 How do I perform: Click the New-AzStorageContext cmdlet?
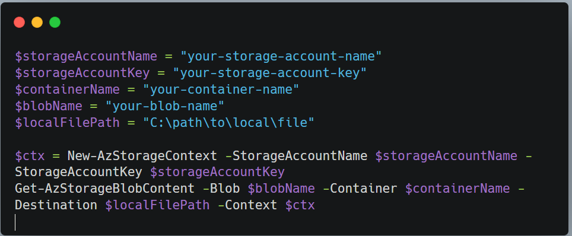142,156
